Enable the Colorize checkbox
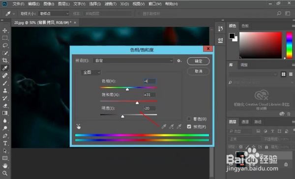 [189, 119]
